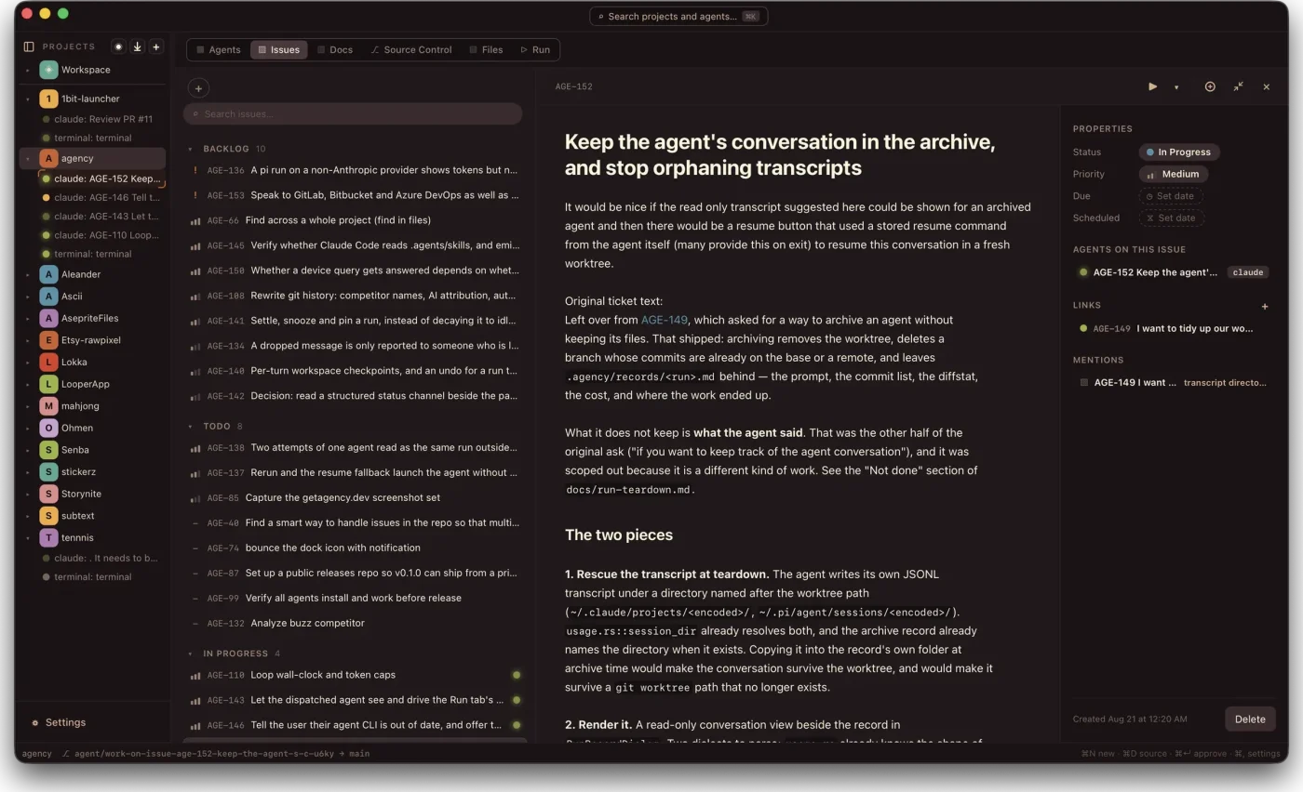Collapse the tennnis project tree
The image size is (1303, 792).
coord(27,537)
